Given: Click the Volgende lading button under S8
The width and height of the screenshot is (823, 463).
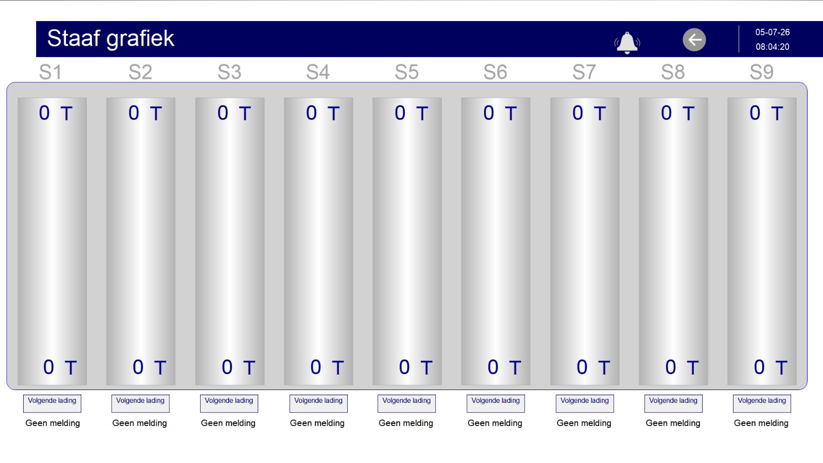Looking at the screenshot, I should pos(673,403).
